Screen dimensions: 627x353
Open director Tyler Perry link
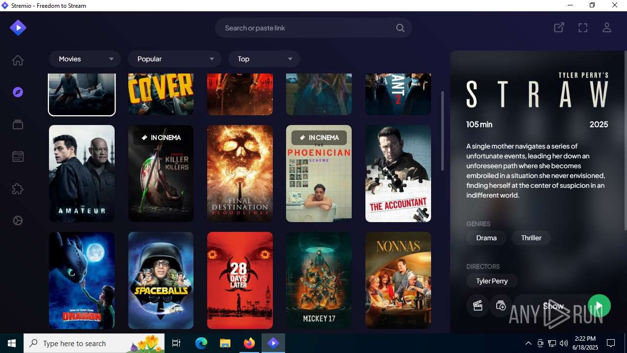pyautogui.click(x=492, y=281)
